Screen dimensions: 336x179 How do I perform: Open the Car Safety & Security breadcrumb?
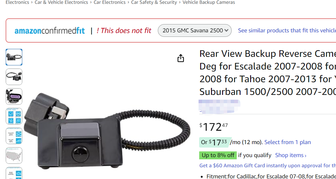(154, 3)
